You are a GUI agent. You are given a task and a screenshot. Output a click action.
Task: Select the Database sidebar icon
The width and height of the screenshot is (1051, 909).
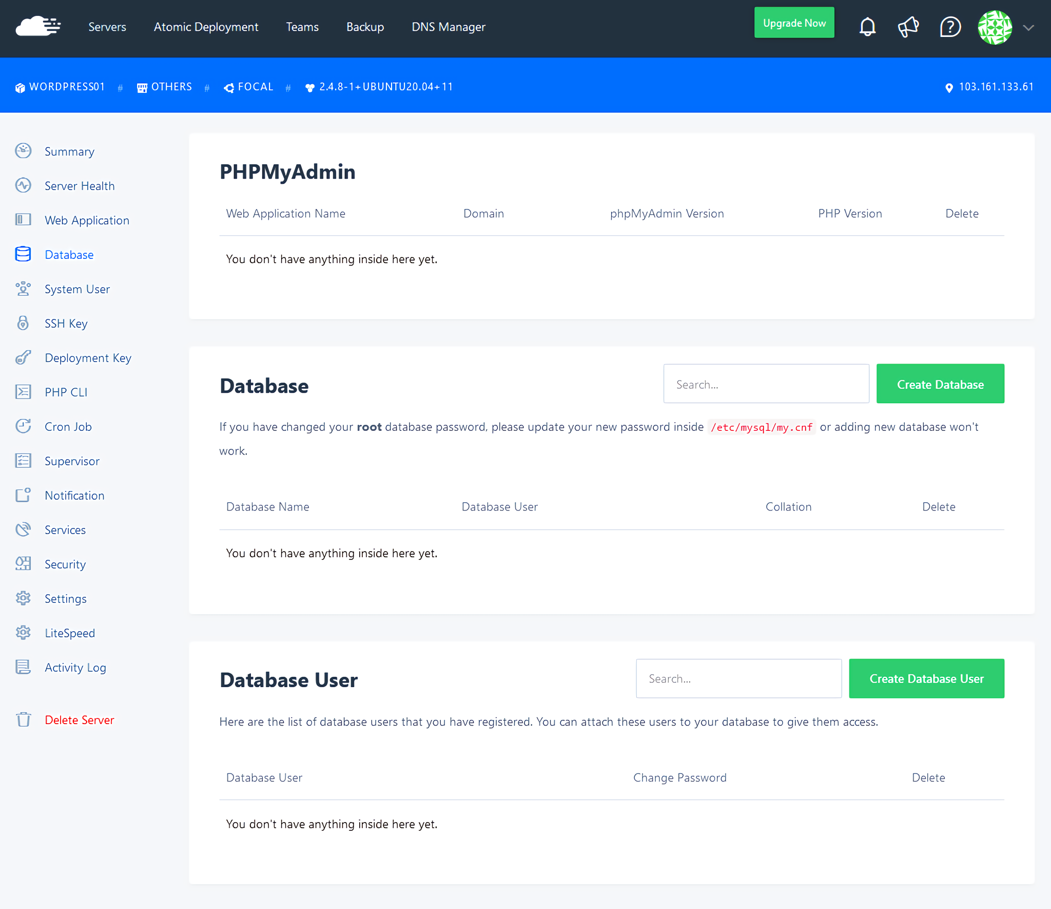(23, 254)
